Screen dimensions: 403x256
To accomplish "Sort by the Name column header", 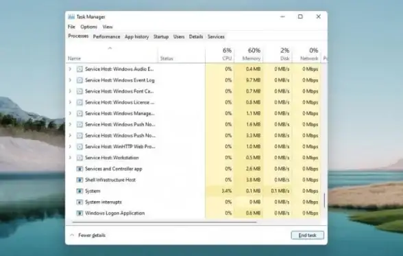I will click(x=74, y=58).
